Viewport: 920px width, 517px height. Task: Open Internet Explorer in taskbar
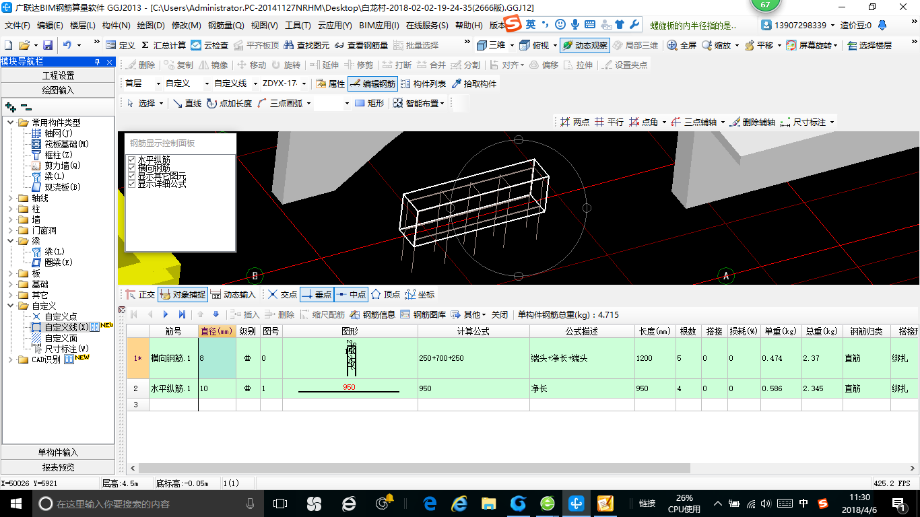[460, 504]
